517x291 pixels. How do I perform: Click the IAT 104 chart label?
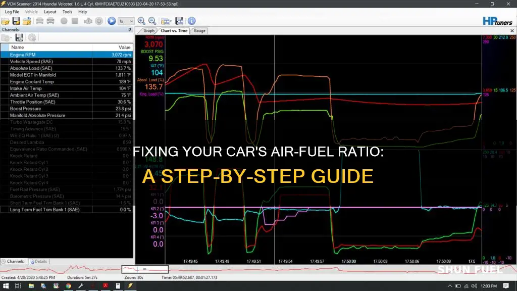(157, 73)
